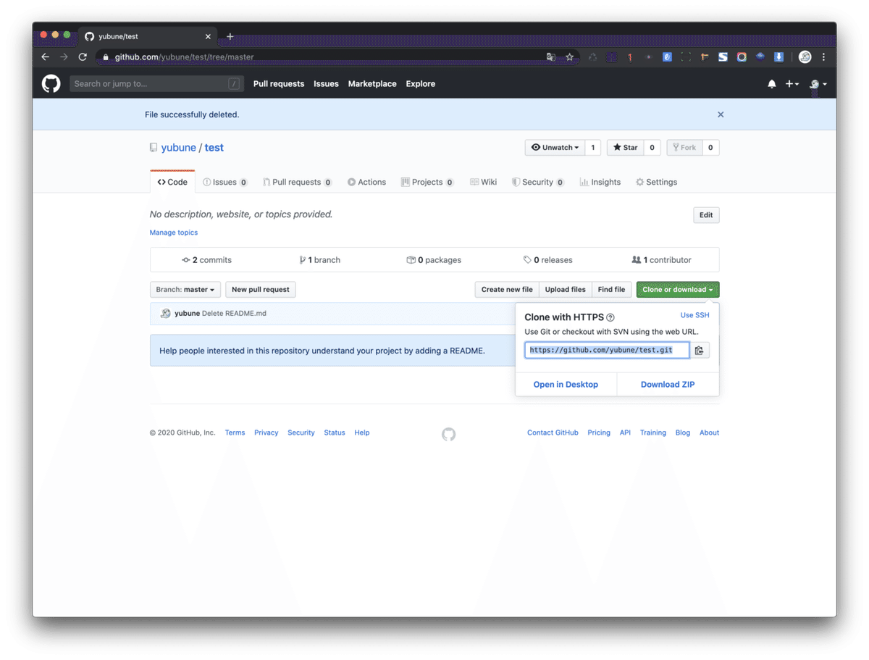
Task: Close the yubune/test browser tab
Action: coord(208,36)
